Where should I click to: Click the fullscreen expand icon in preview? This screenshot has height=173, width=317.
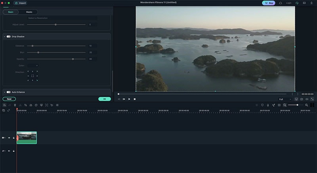point(312,99)
